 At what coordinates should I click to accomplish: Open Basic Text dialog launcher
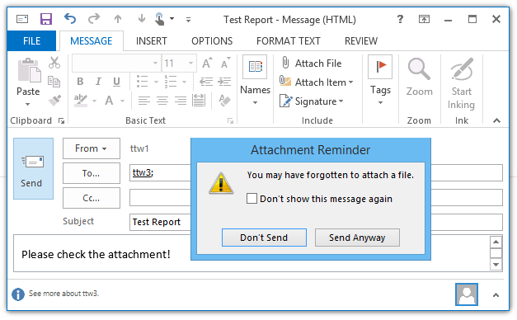[x=230, y=120]
